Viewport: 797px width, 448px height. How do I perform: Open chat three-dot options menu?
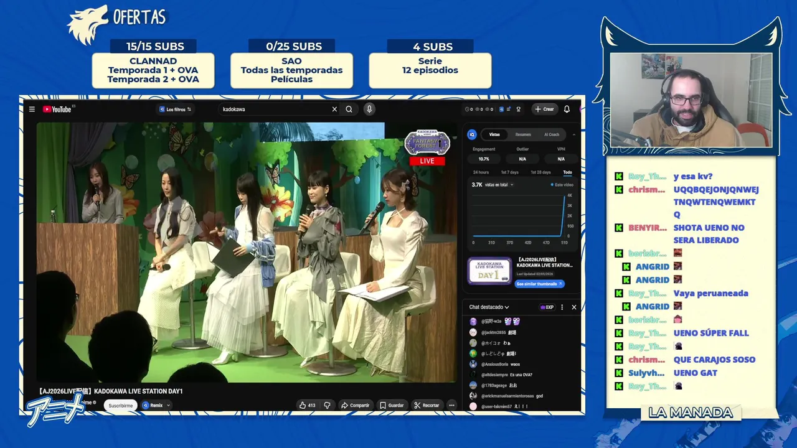click(x=562, y=307)
